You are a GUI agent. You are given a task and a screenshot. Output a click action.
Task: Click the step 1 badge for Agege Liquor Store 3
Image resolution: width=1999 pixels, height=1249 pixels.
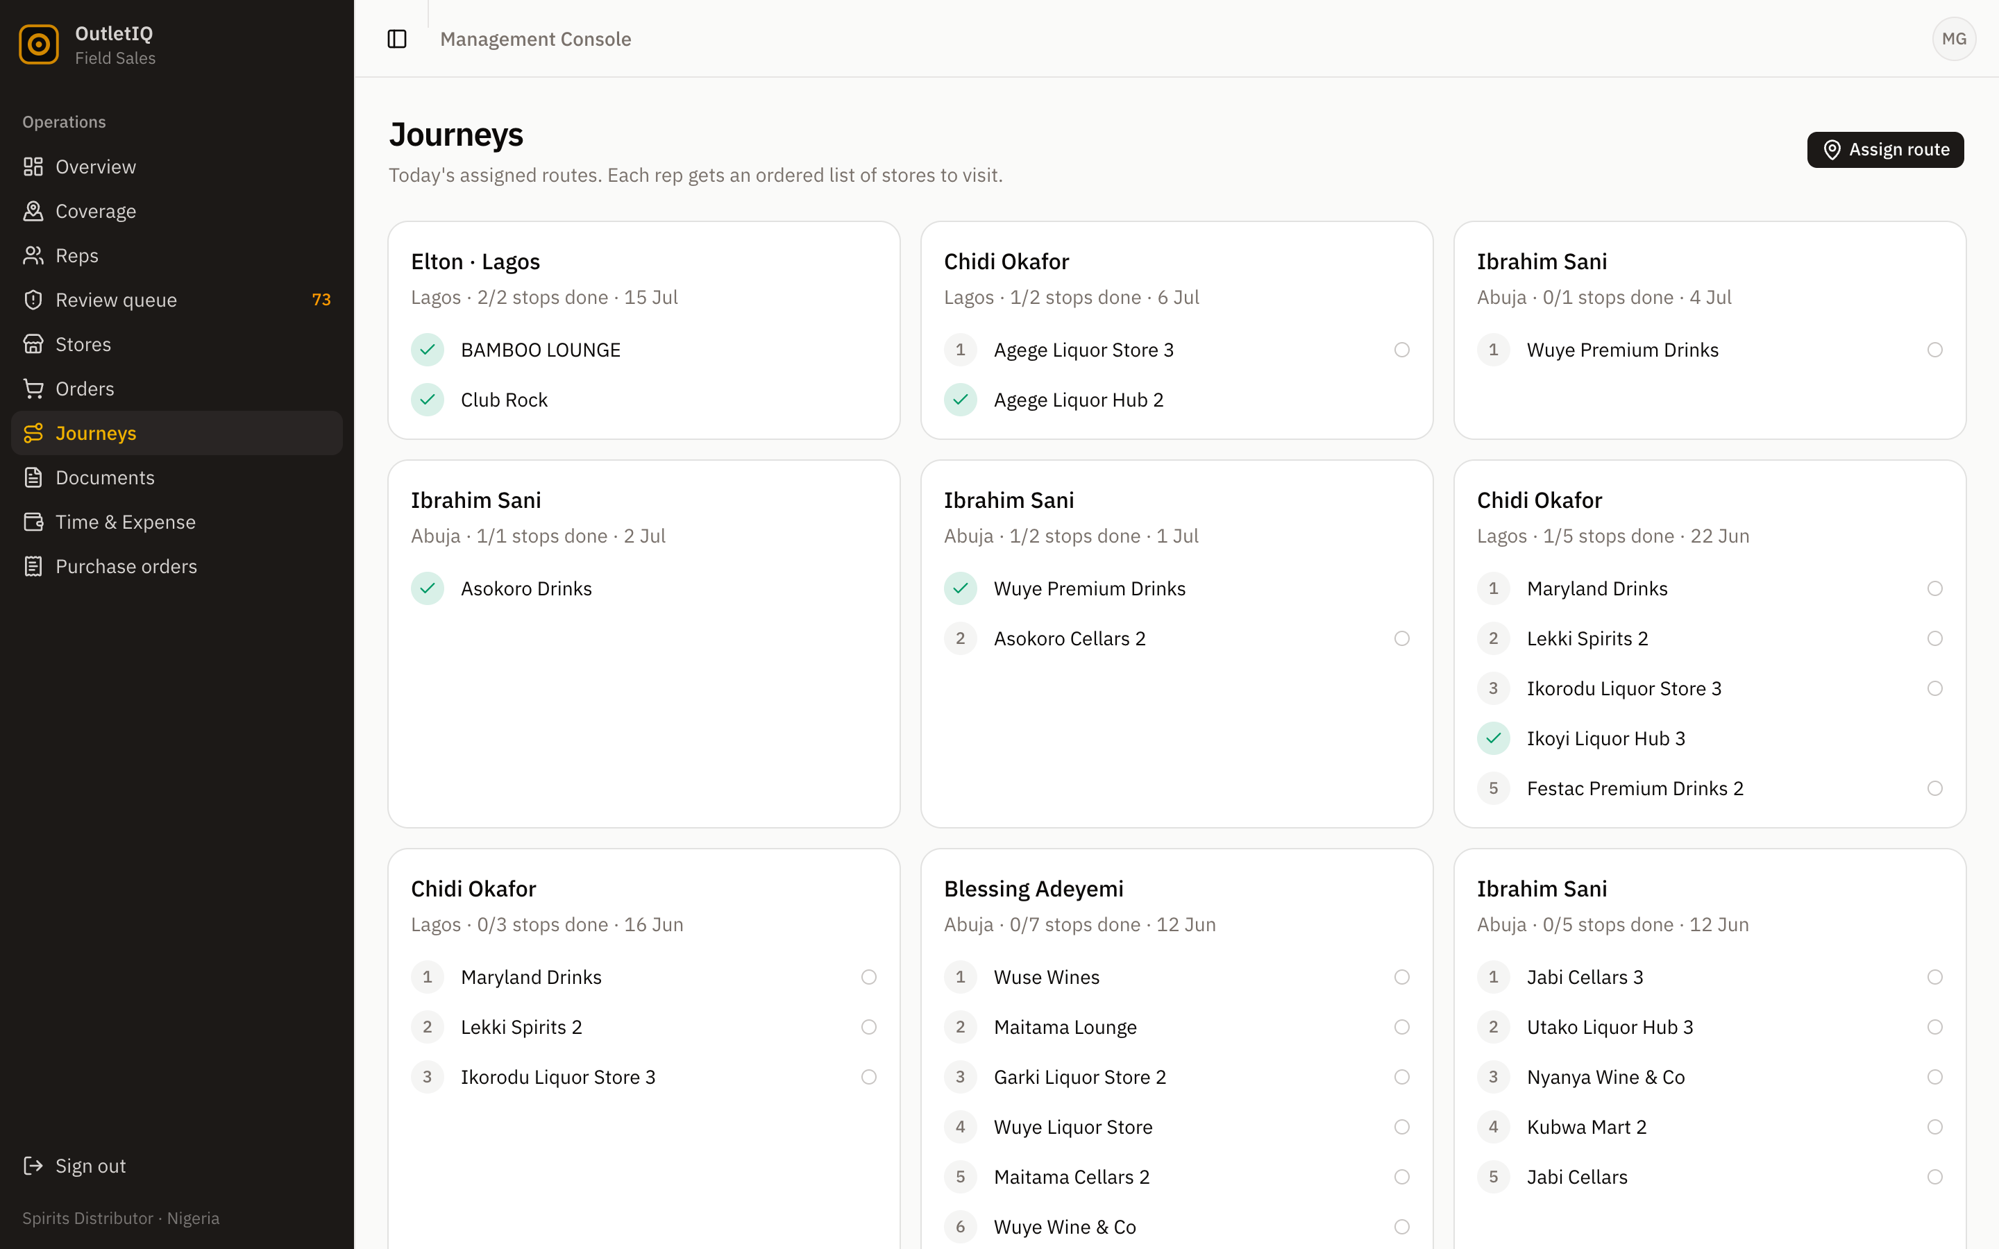(960, 350)
